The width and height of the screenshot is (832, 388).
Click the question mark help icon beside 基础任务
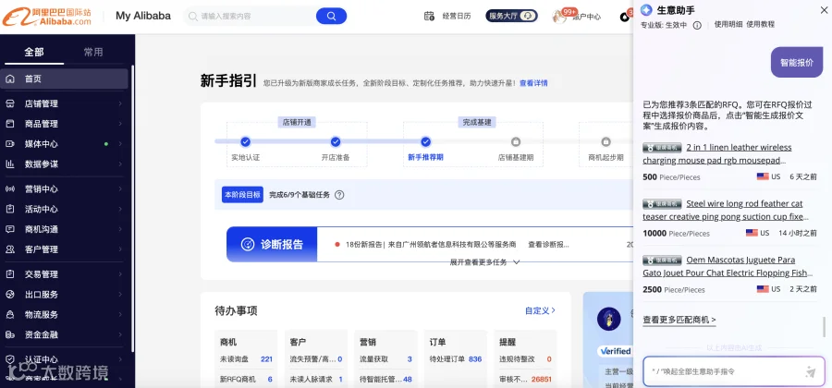339,195
